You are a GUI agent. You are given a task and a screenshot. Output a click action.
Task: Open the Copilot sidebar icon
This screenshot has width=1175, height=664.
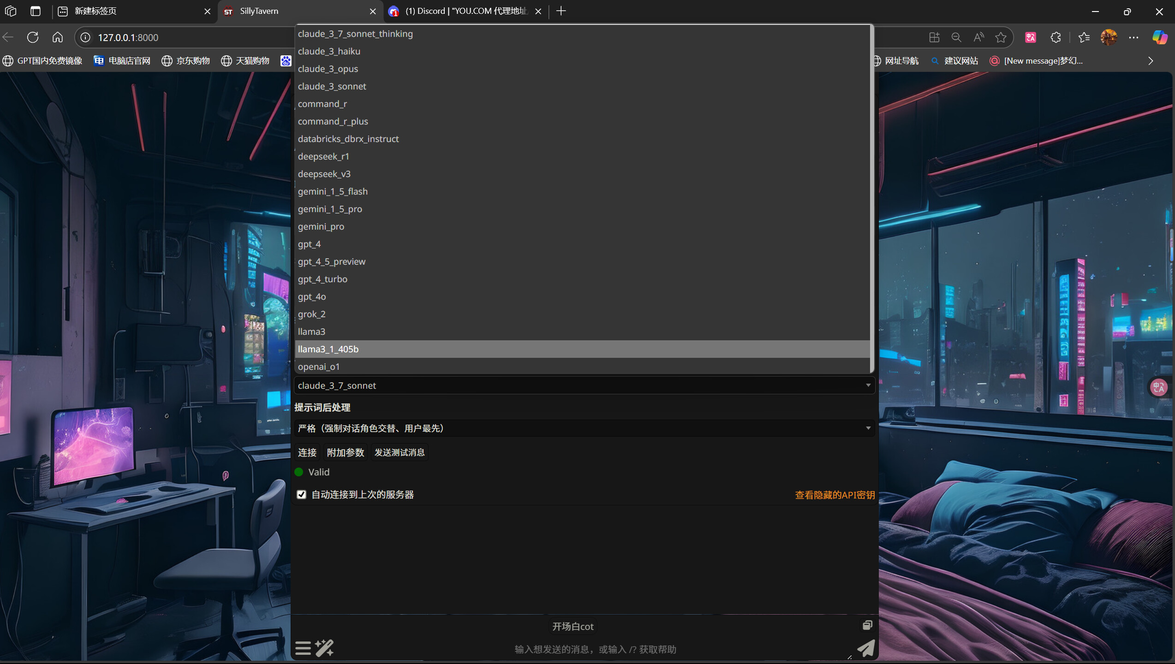click(1159, 37)
